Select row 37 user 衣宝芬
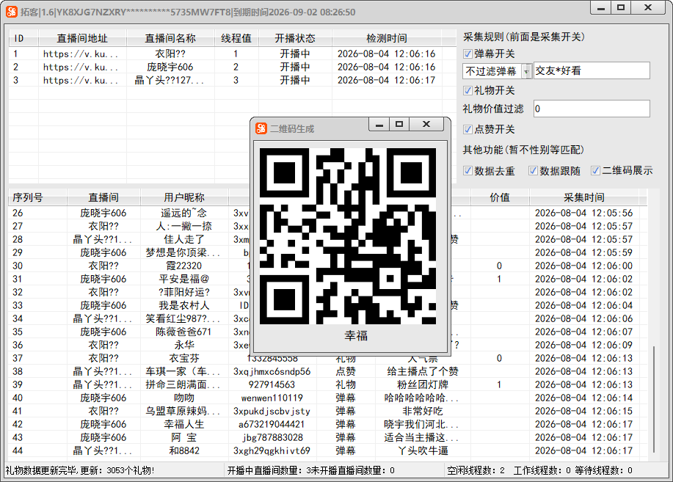Viewport: 673px width, 482px height. (183, 359)
